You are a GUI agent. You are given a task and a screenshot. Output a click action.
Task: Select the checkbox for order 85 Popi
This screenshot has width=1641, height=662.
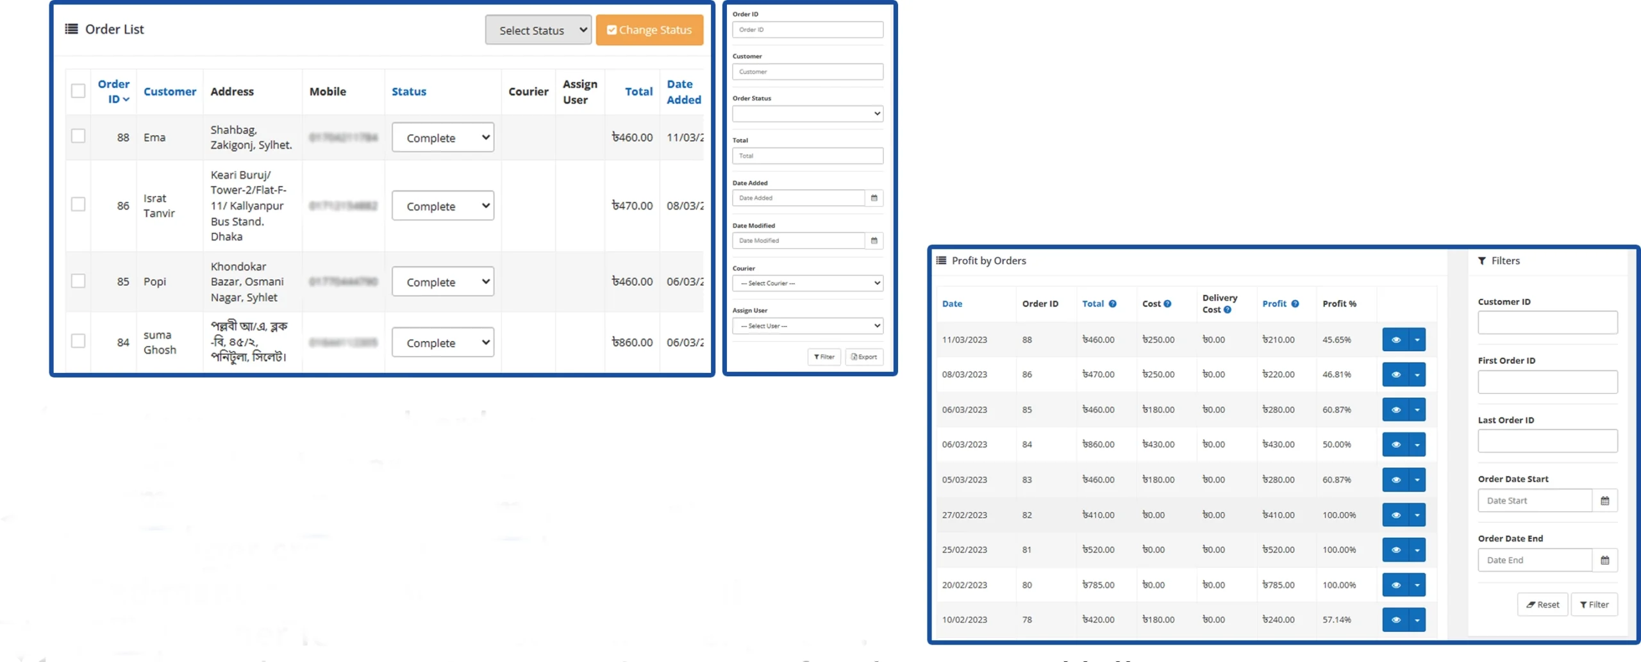point(78,281)
